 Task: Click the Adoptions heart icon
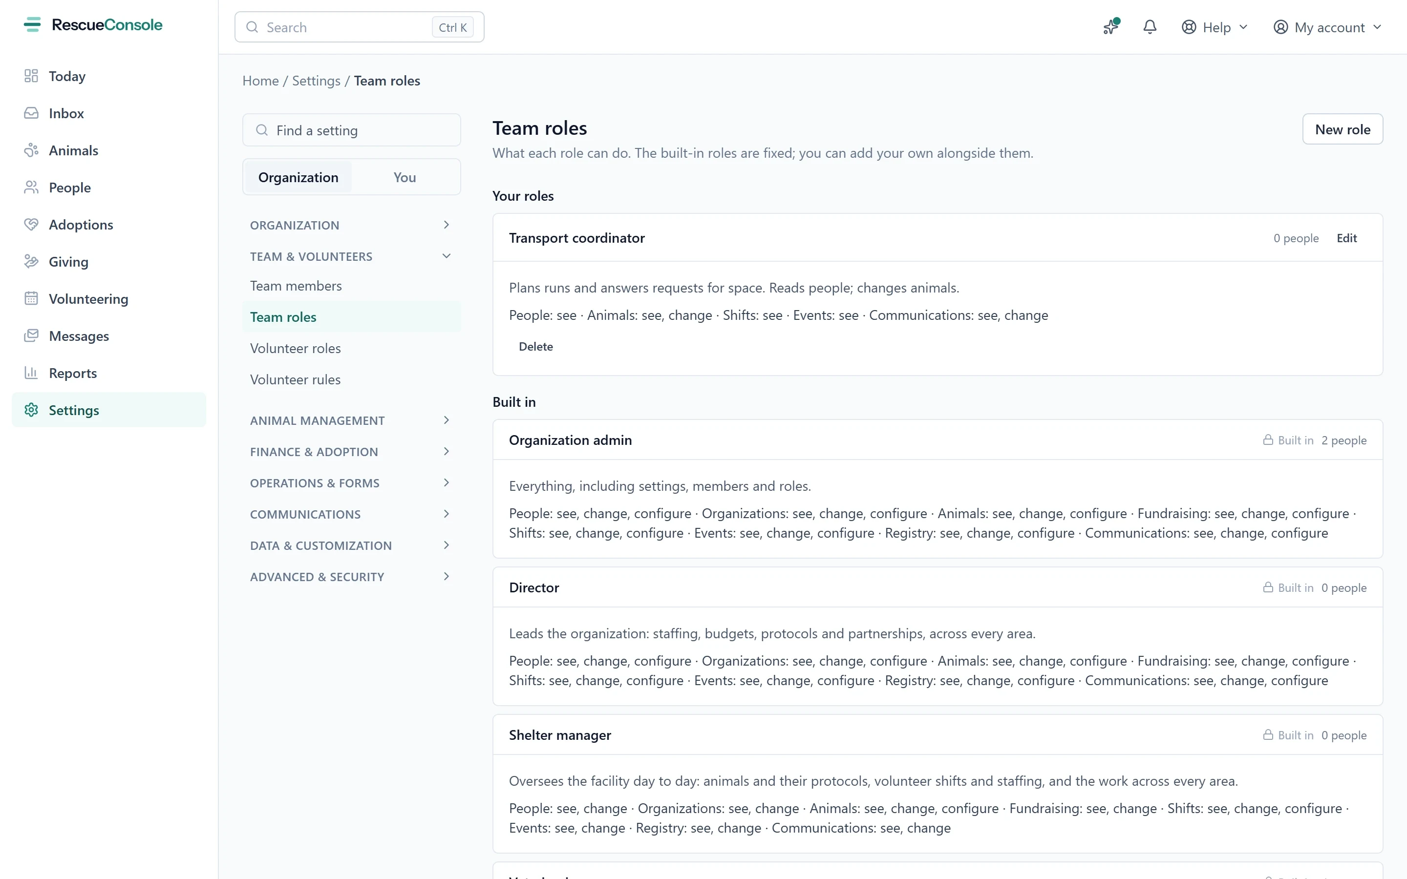pyautogui.click(x=31, y=225)
